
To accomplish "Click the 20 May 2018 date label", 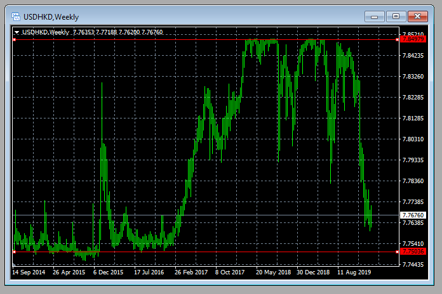I will click(274, 272).
